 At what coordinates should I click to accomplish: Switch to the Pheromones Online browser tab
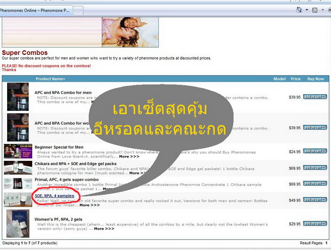35,10
